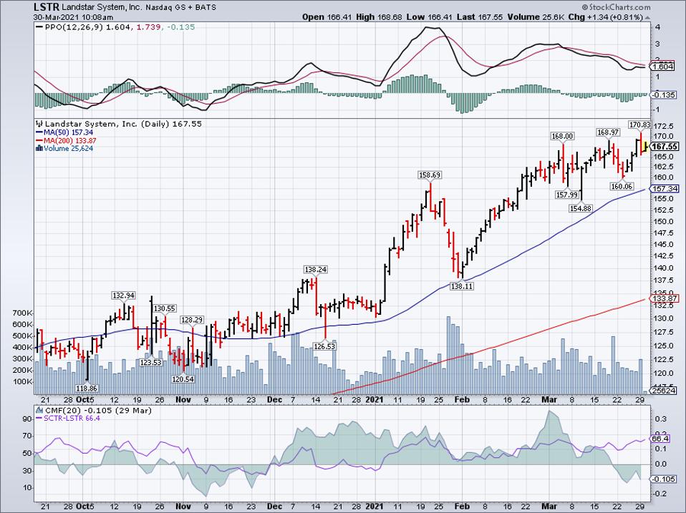Click the 126.53 low label
The height and width of the screenshot is (513, 686).
click(x=324, y=346)
